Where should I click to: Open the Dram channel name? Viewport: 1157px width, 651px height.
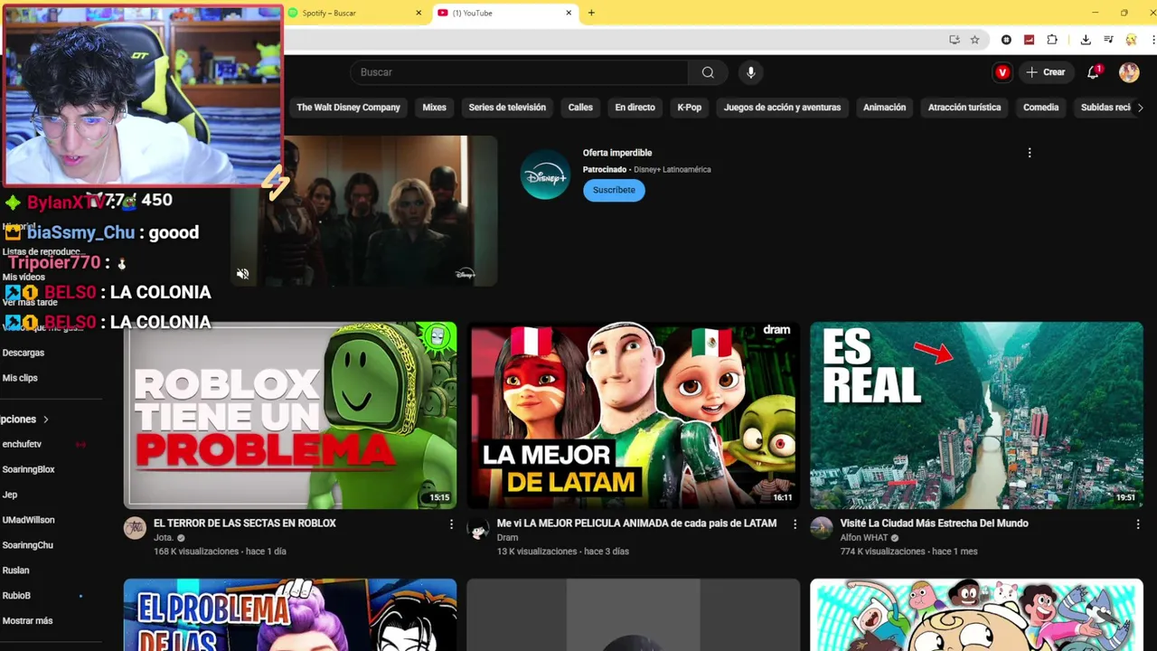507,538
